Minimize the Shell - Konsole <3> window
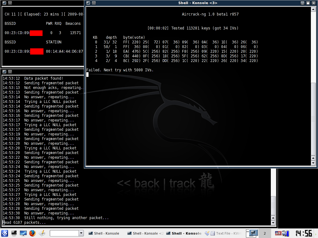 302,3
